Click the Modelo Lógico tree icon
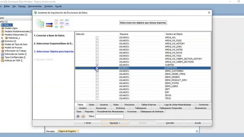The width and height of the screenshot is (244, 137). (x=3, y=28)
